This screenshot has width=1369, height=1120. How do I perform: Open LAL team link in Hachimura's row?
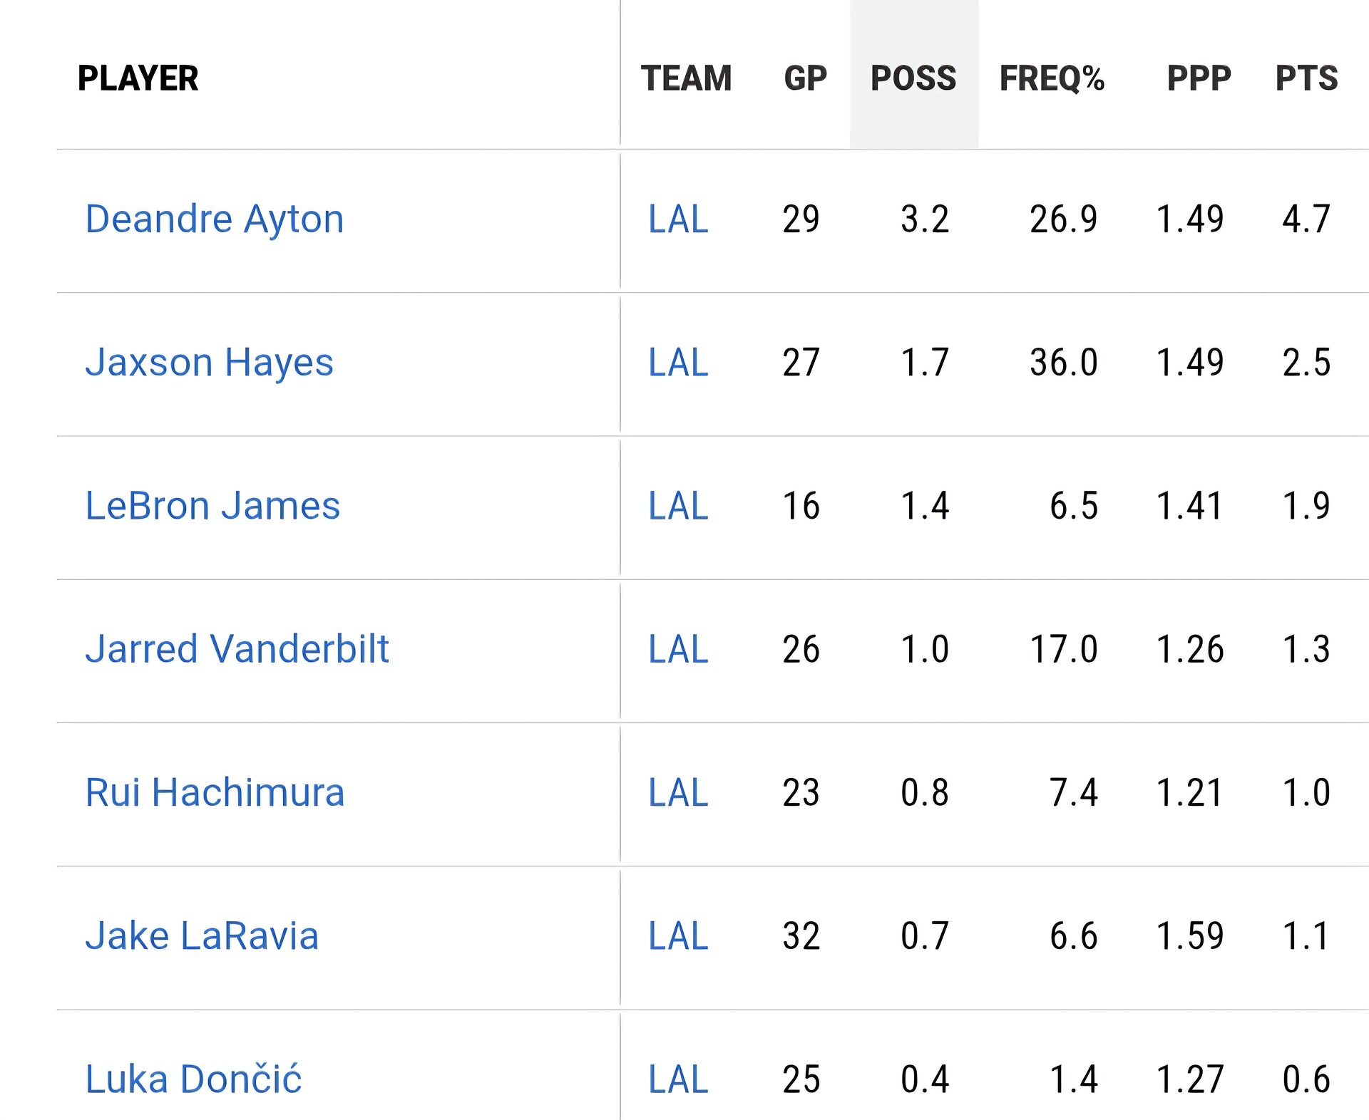pos(678,792)
